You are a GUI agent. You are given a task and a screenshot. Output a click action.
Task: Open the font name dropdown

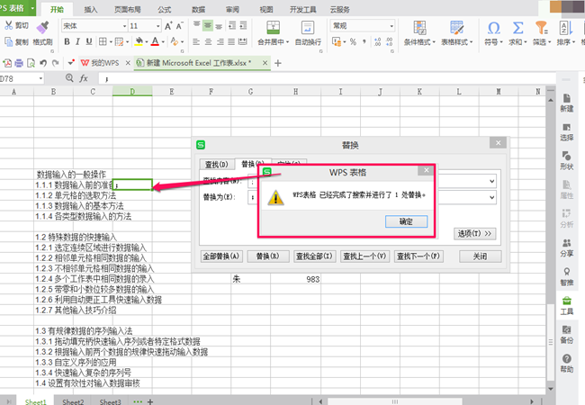tap(124, 26)
